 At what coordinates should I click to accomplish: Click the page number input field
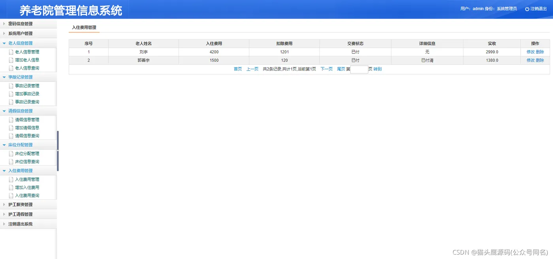pyautogui.click(x=359, y=70)
